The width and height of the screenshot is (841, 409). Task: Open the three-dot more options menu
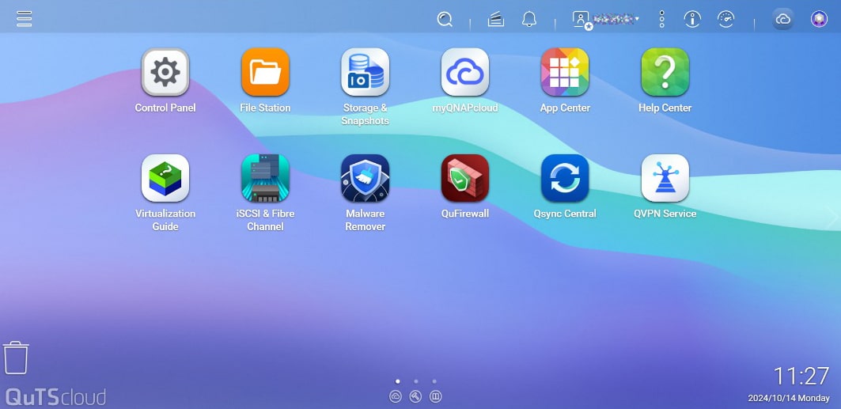click(662, 19)
